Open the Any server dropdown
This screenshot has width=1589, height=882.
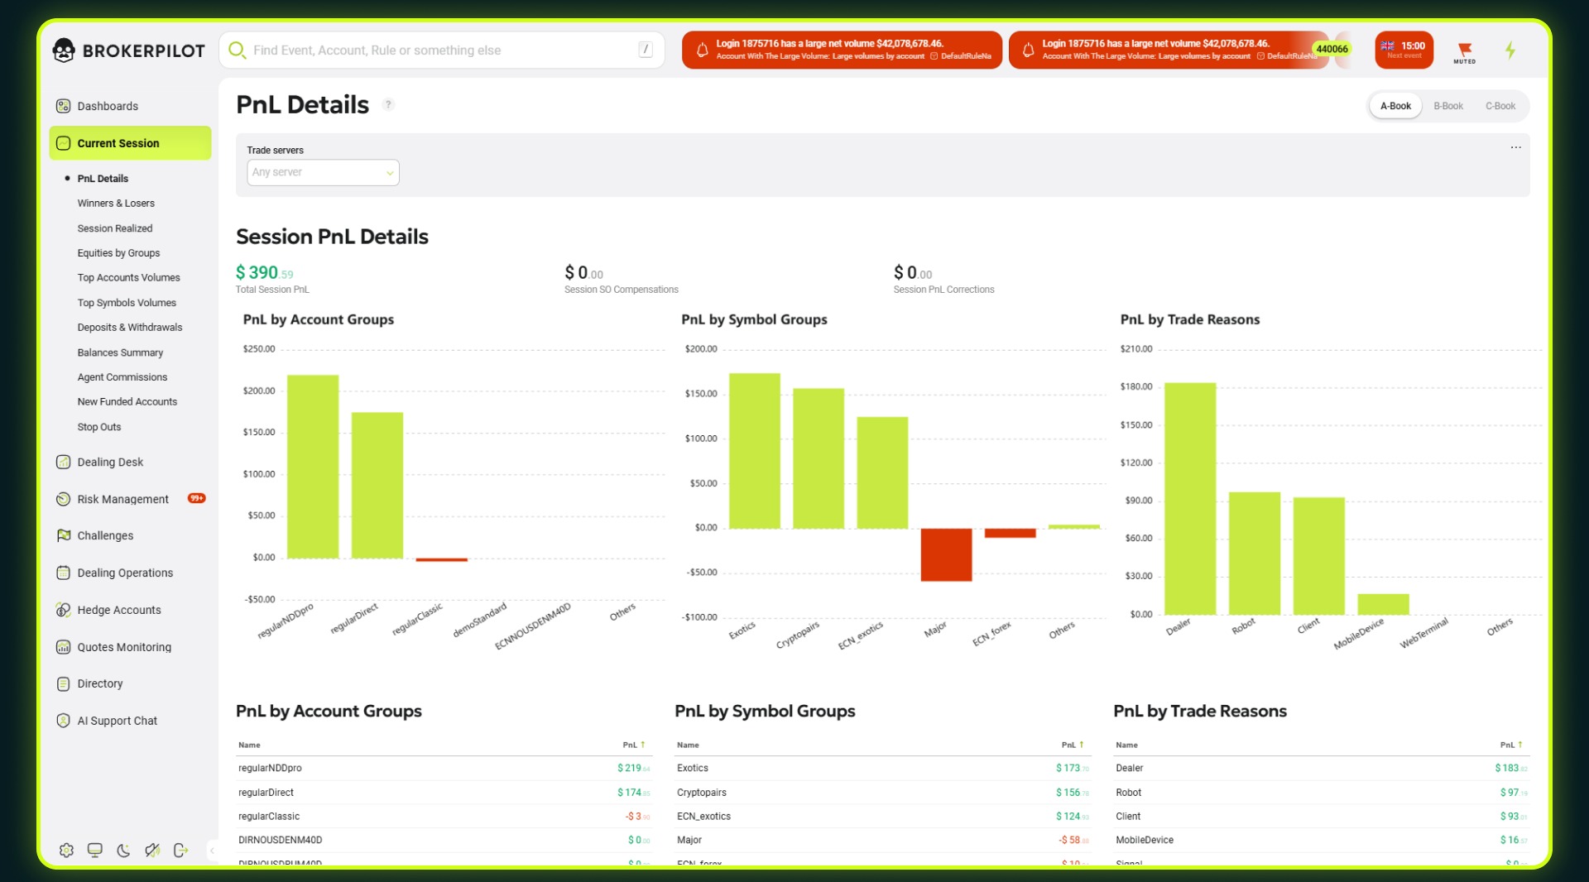323,172
